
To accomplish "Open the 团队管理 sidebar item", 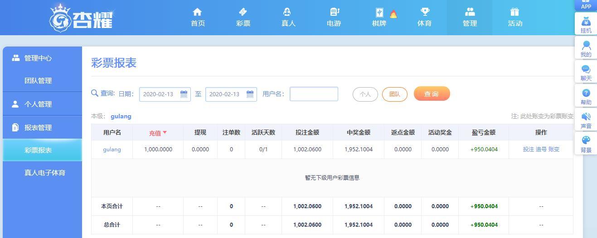I will [38, 80].
